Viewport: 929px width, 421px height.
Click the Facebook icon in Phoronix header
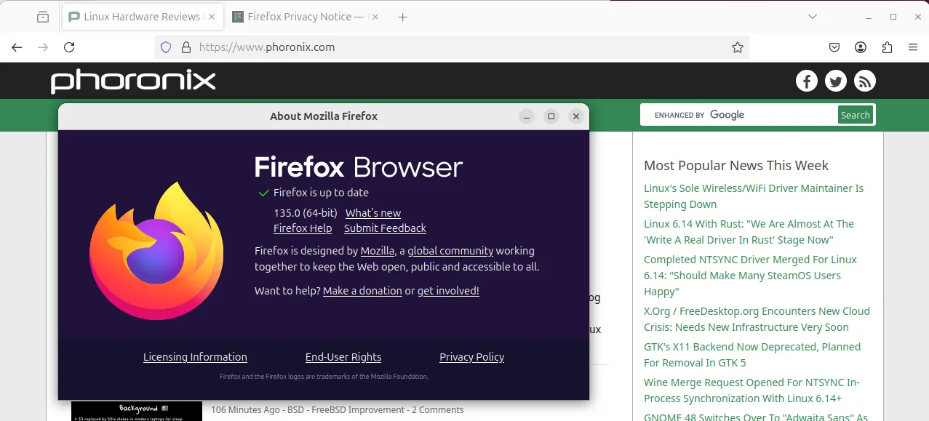[x=806, y=81]
